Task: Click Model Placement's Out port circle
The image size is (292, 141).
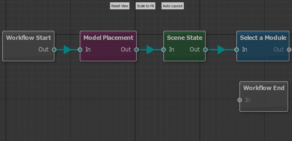Action: [136, 50]
